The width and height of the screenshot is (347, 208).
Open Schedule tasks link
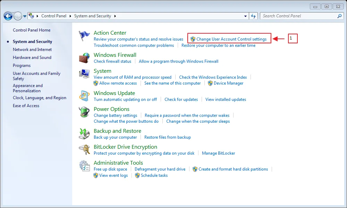(154, 175)
